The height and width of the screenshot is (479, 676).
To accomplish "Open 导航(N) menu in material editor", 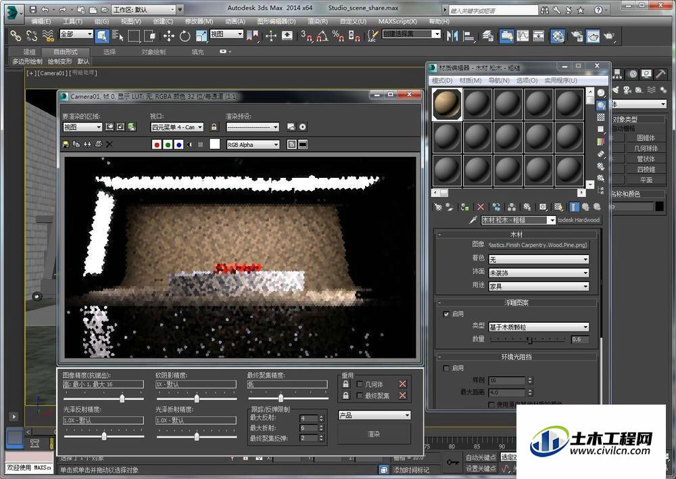I will click(x=499, y=81).
